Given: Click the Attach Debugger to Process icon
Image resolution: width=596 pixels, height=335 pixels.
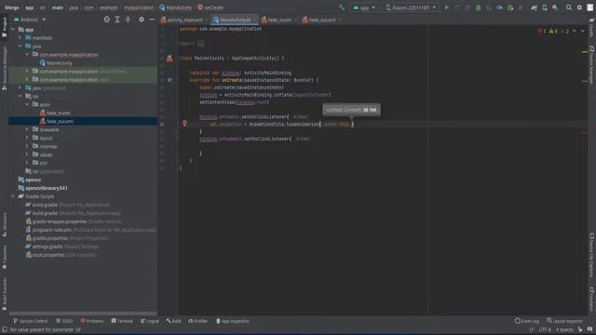Looking at the screenshot, I should point(510,7).
